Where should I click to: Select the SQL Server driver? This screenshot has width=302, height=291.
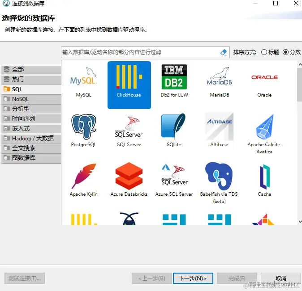129,131
